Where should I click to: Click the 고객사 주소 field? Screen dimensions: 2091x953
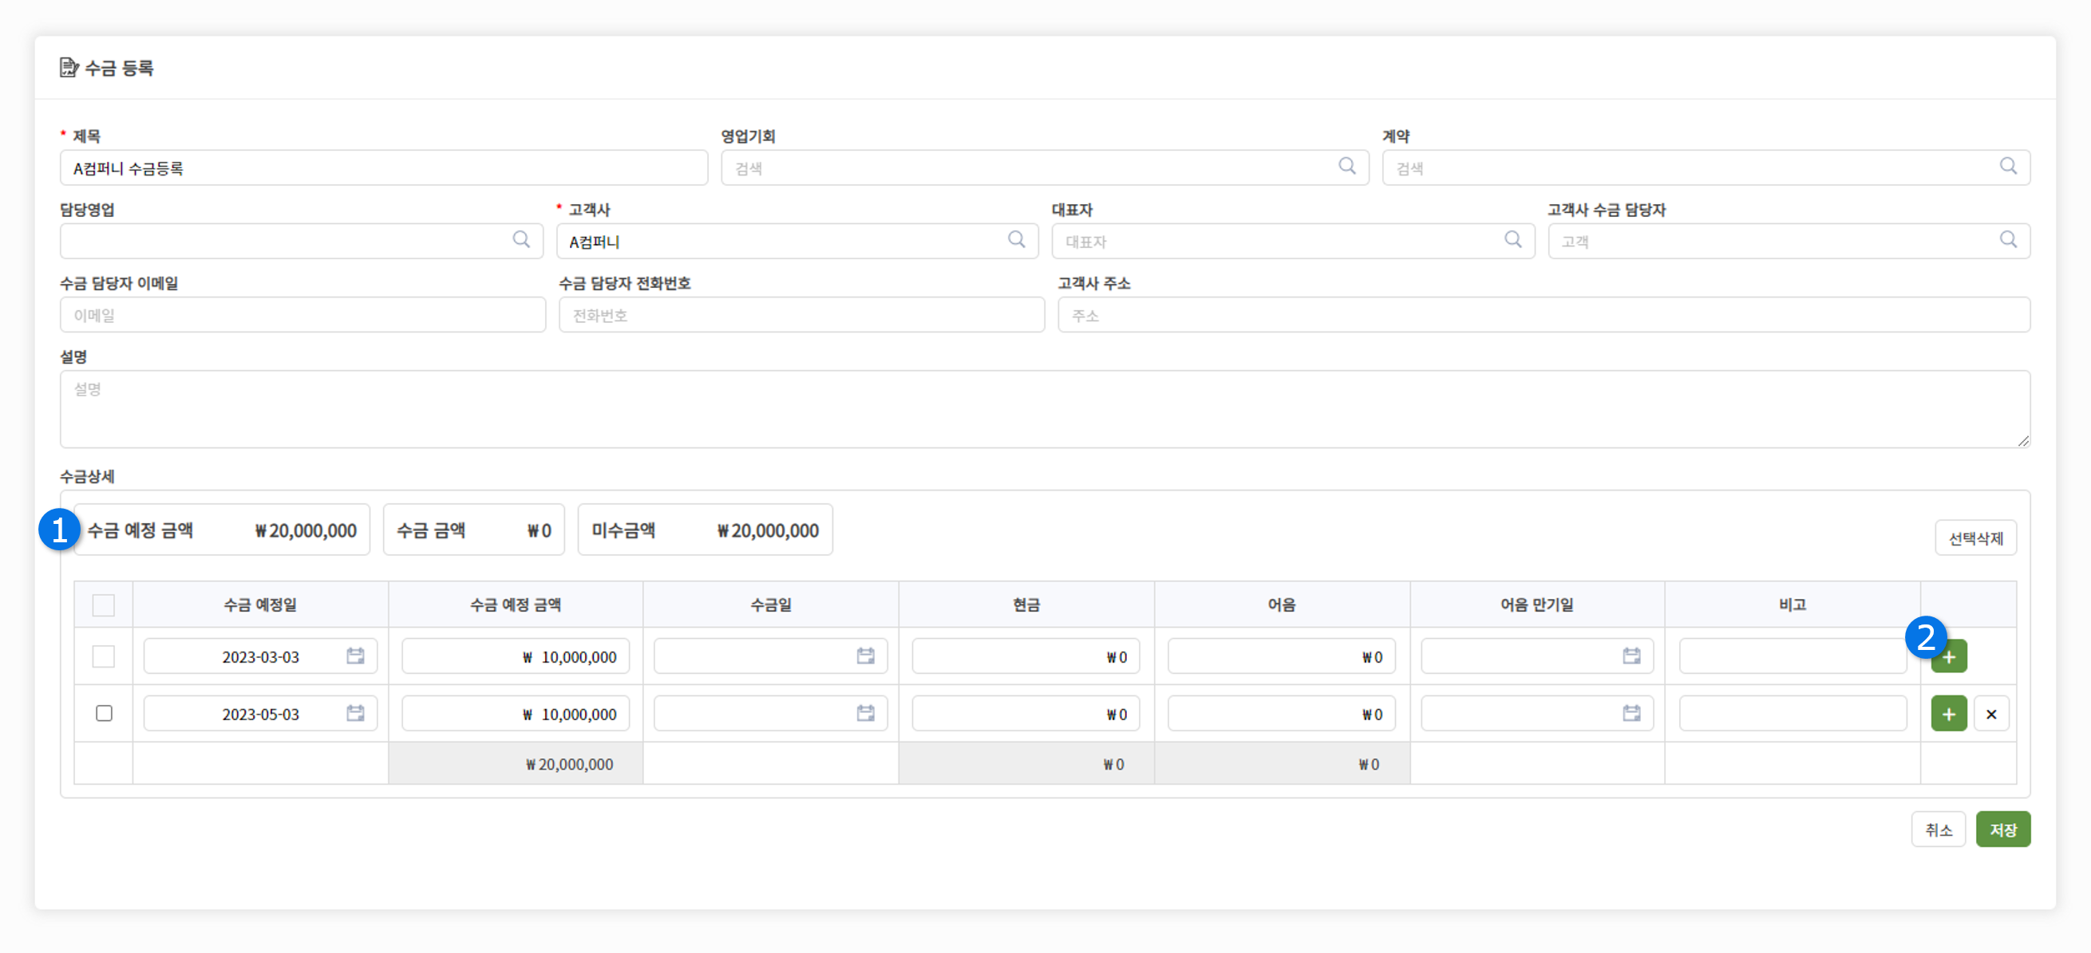(x=1544, y=315)
